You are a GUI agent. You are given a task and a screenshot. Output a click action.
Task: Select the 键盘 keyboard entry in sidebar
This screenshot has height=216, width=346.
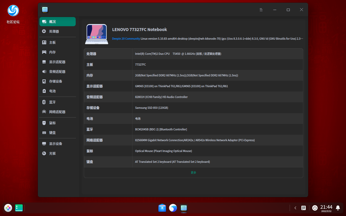point(52,133)
